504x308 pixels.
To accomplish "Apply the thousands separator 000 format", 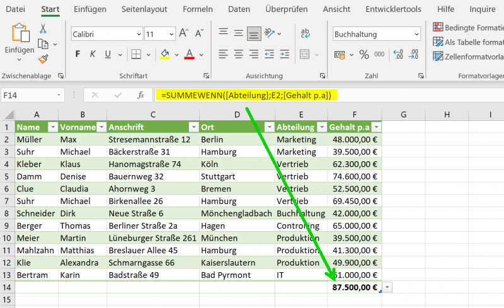I will (379, 54).
